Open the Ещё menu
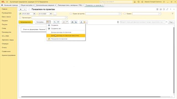The image size is (177, 99). pos(171,22)
